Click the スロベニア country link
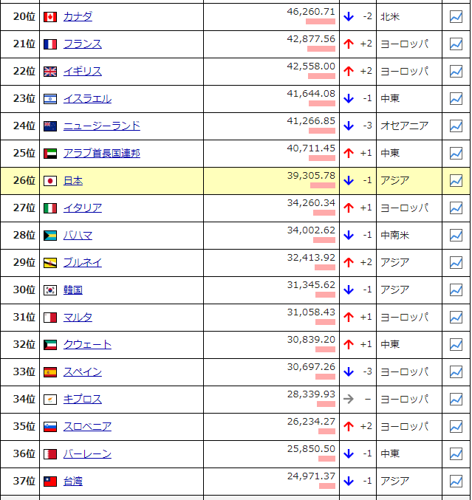This screenshot has width=472, height=500. coord(87,427)
